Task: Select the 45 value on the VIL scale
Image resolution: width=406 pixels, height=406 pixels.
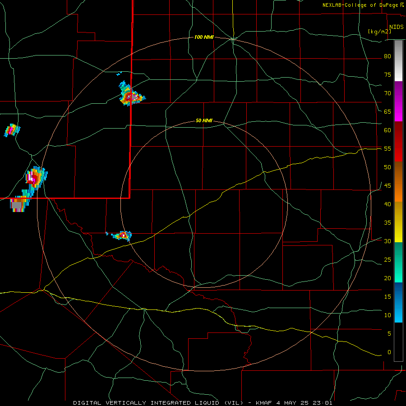Action: (388, 186)
